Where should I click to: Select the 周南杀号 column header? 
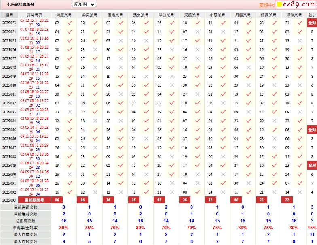click(x=115, y=15)
